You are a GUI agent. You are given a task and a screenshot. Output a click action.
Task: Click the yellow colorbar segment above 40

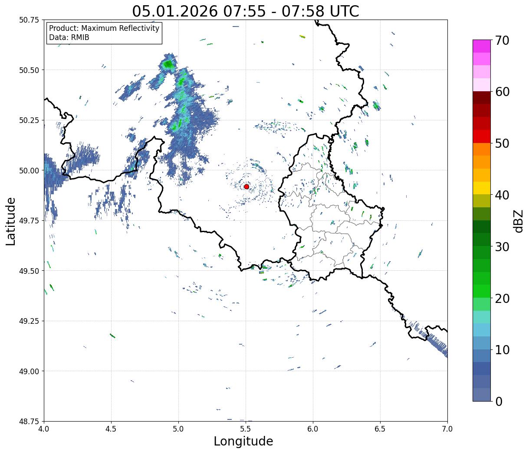(481, 188)
